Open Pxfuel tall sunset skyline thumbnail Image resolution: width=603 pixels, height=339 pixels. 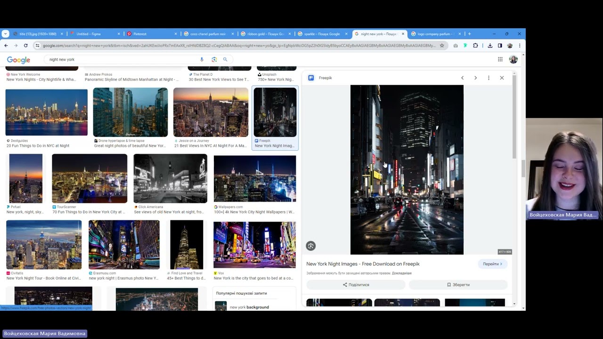[x=26, y=178]
